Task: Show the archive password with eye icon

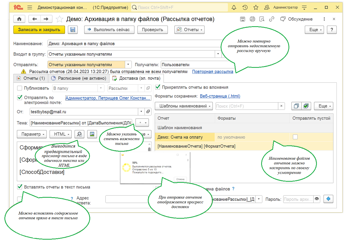Action: 317,199
